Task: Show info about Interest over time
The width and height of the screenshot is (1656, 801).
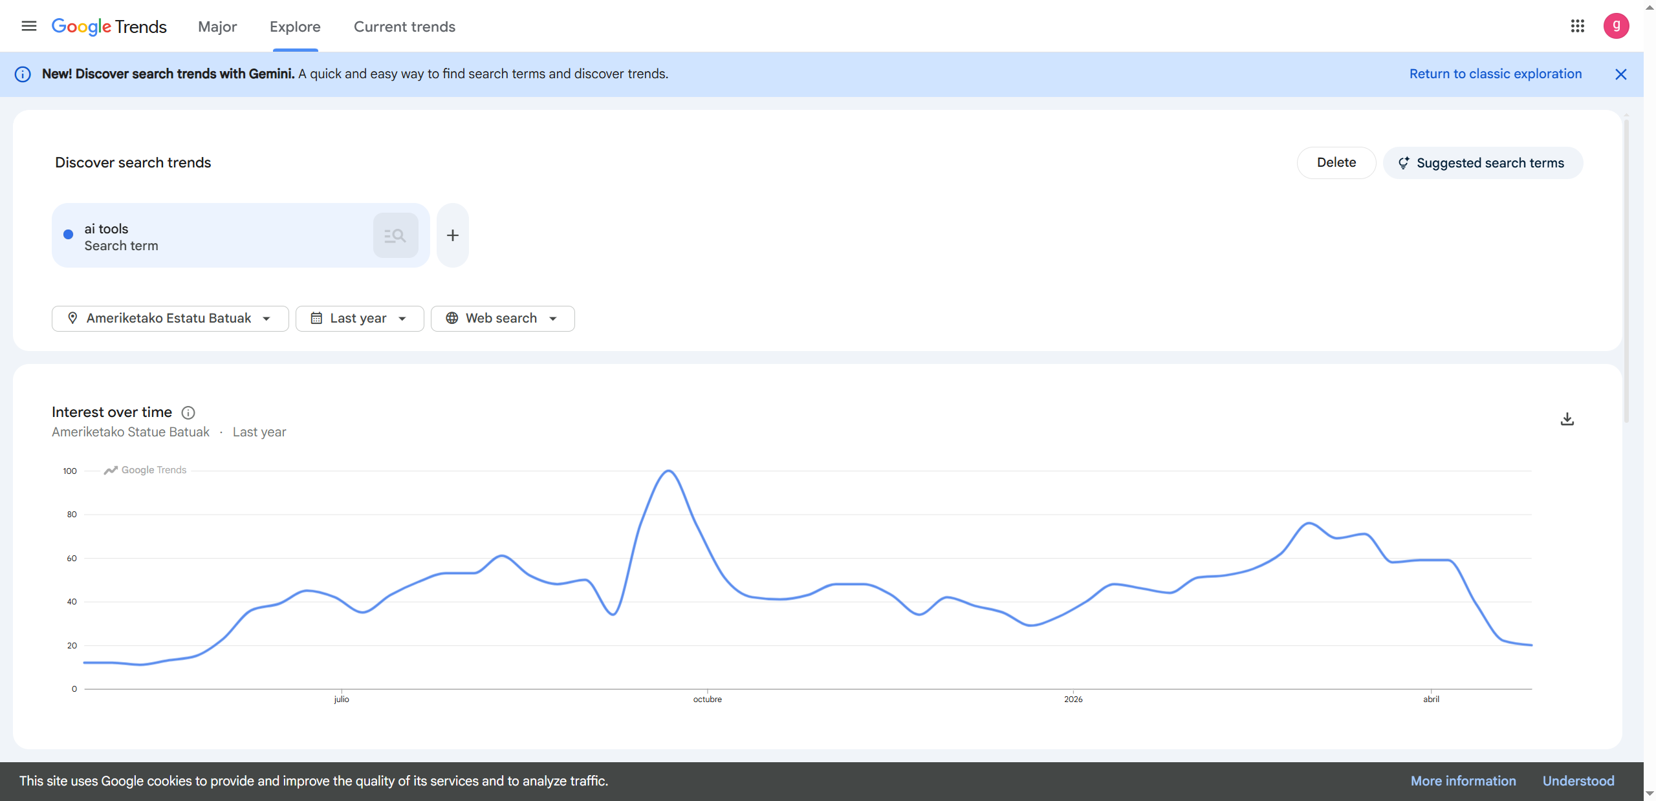Action: 188,412
